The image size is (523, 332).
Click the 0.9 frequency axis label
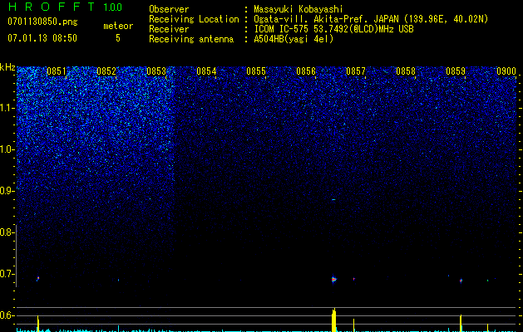click(x=7, y=191)
